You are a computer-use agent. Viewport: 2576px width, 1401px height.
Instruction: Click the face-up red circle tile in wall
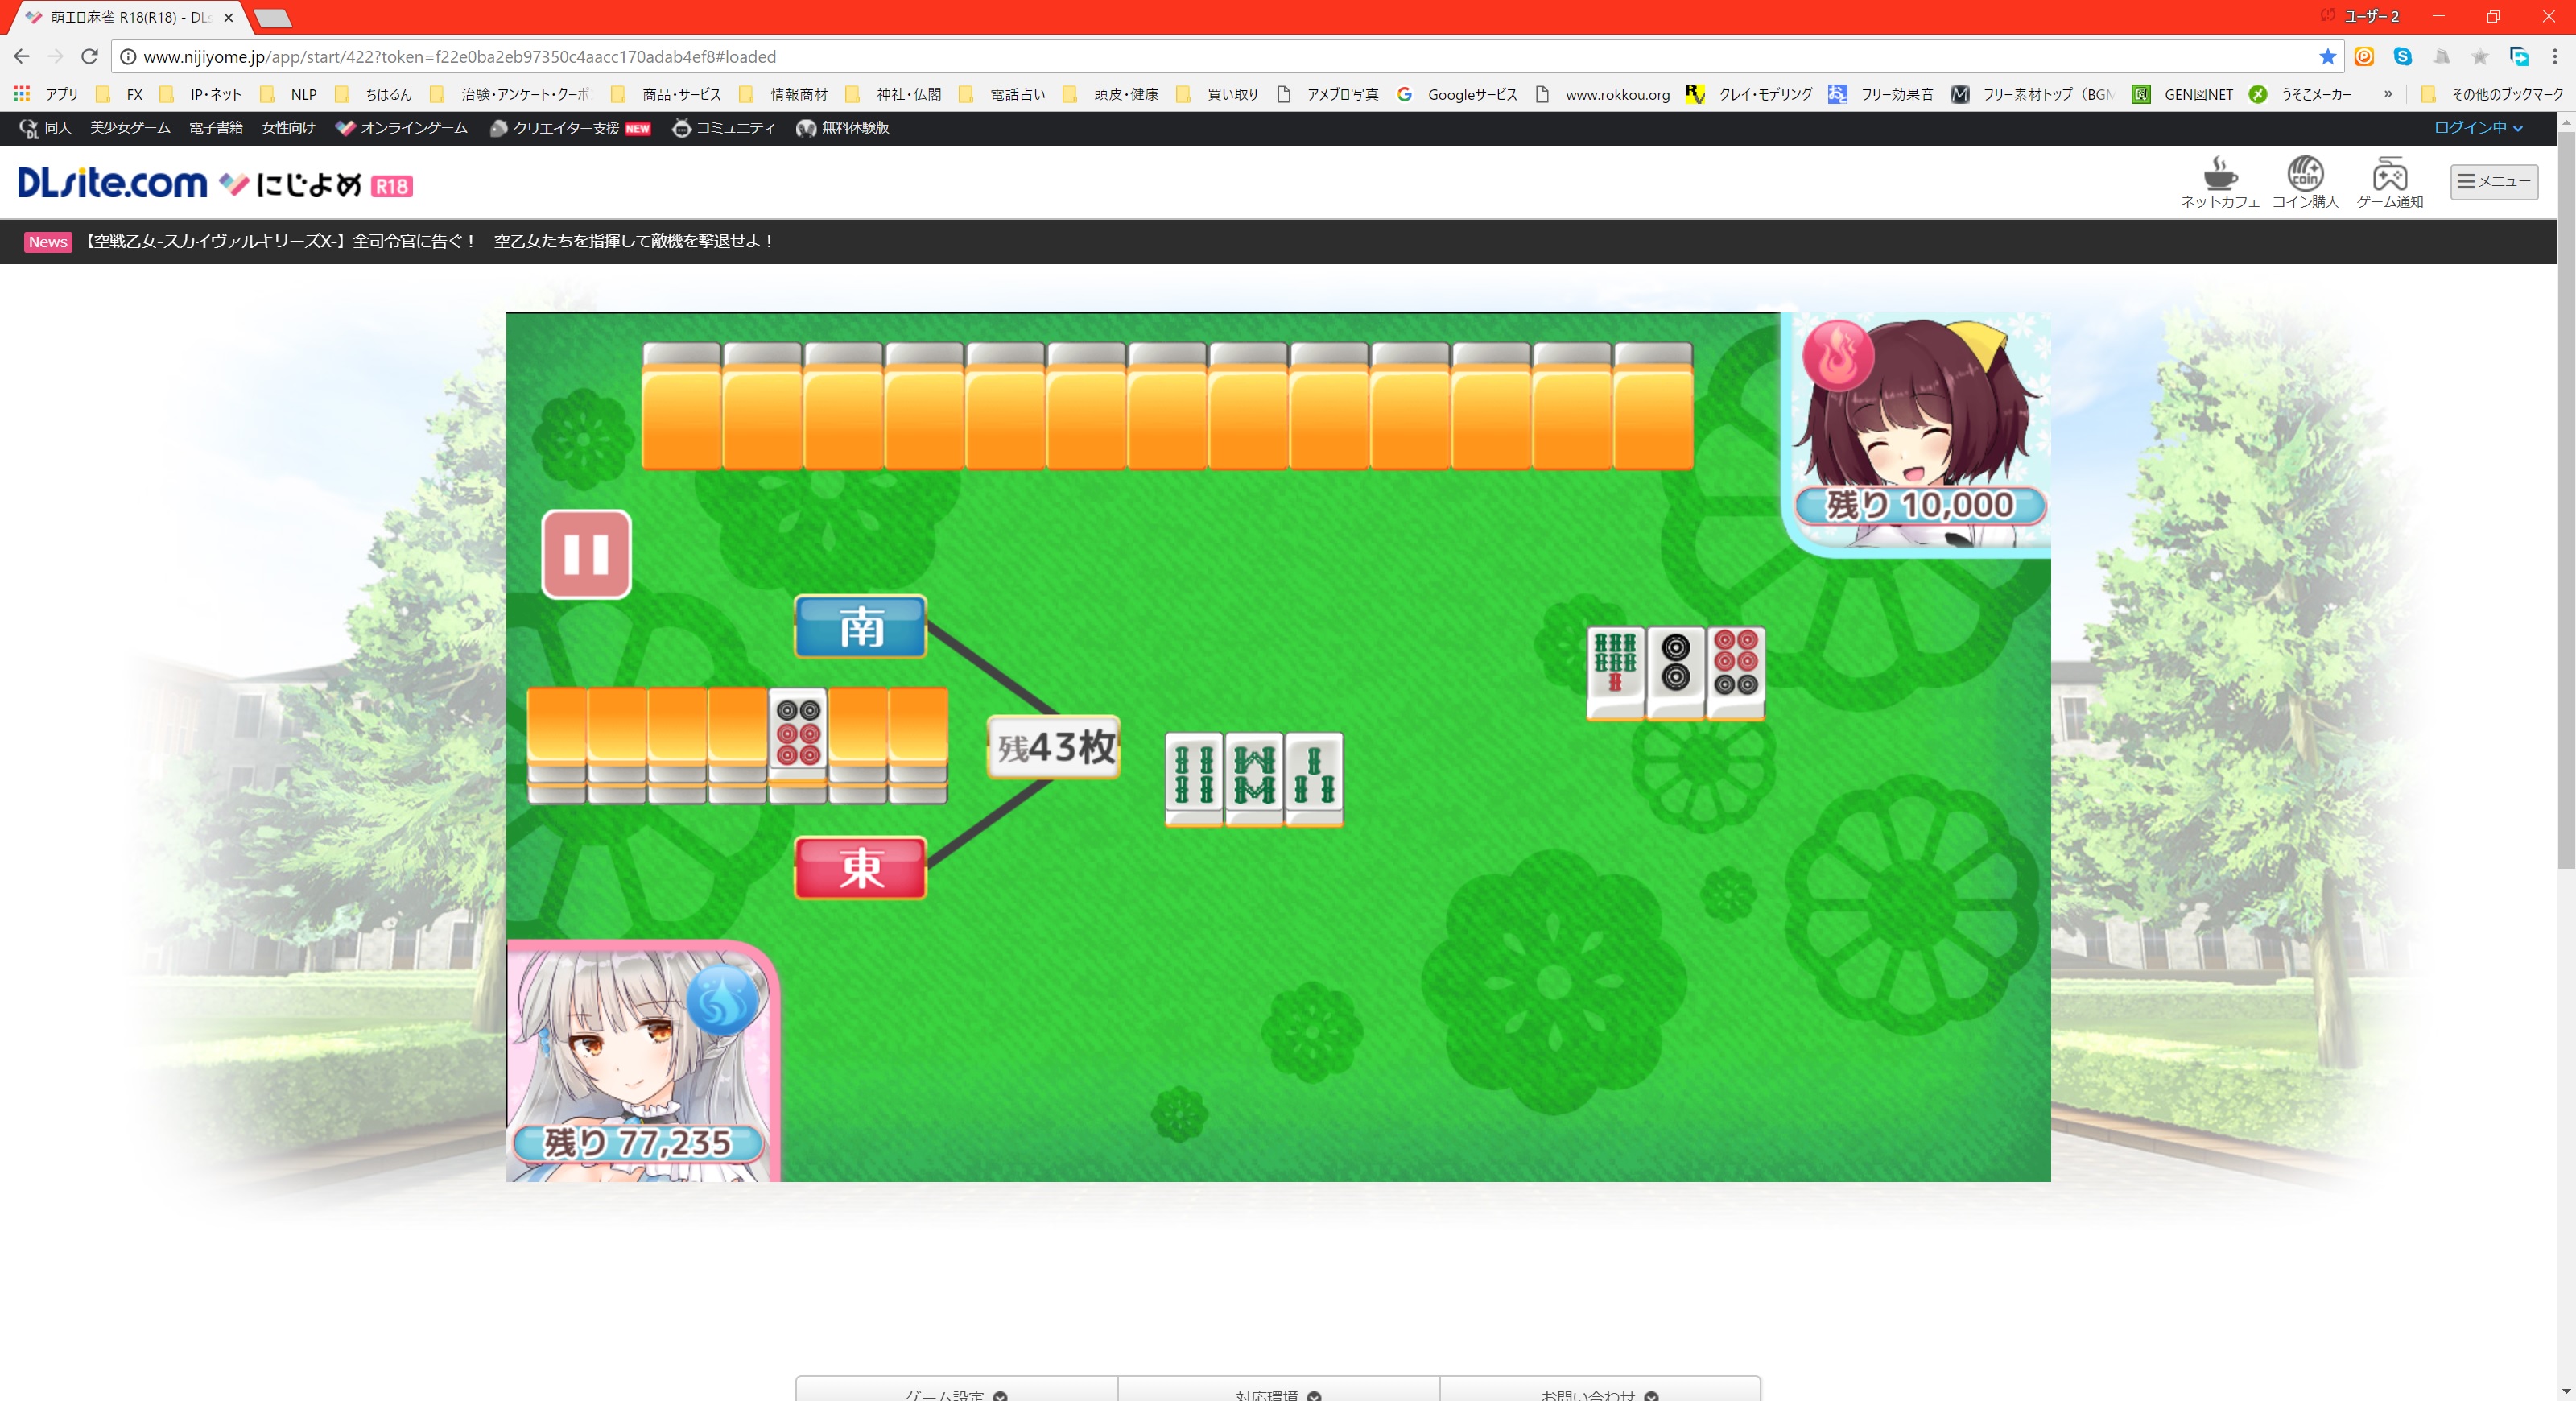(797, 732)
